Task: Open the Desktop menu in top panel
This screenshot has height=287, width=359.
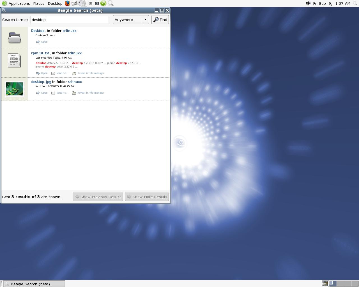Action: [55, 3]
